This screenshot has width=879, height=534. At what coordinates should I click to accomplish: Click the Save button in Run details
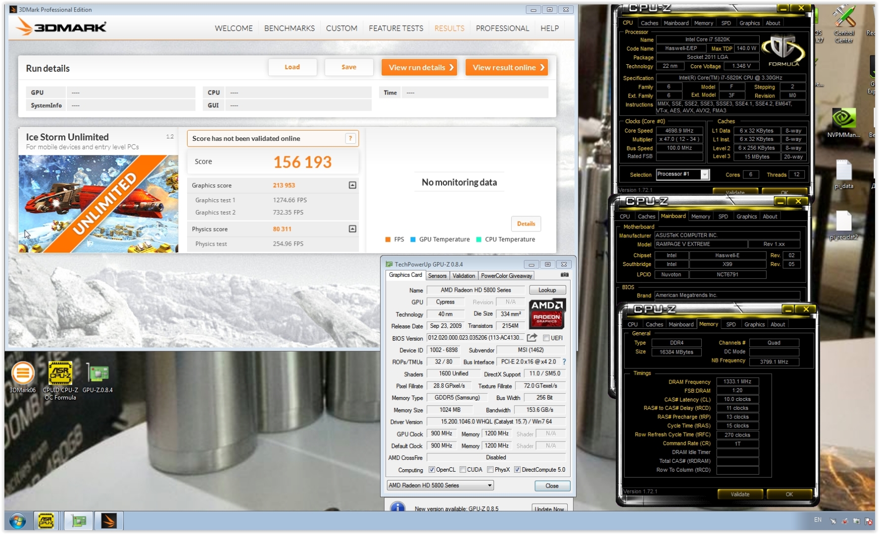(x=349, y=67)
